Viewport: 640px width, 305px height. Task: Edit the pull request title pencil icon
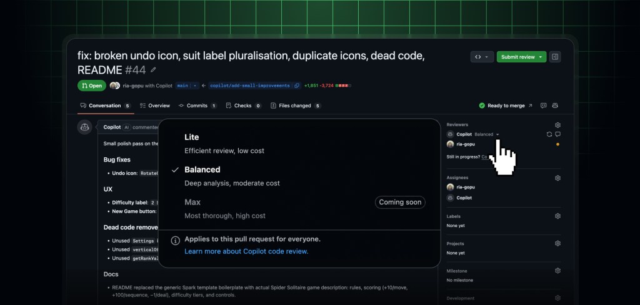pyautogui.click(x=153, y=70)
